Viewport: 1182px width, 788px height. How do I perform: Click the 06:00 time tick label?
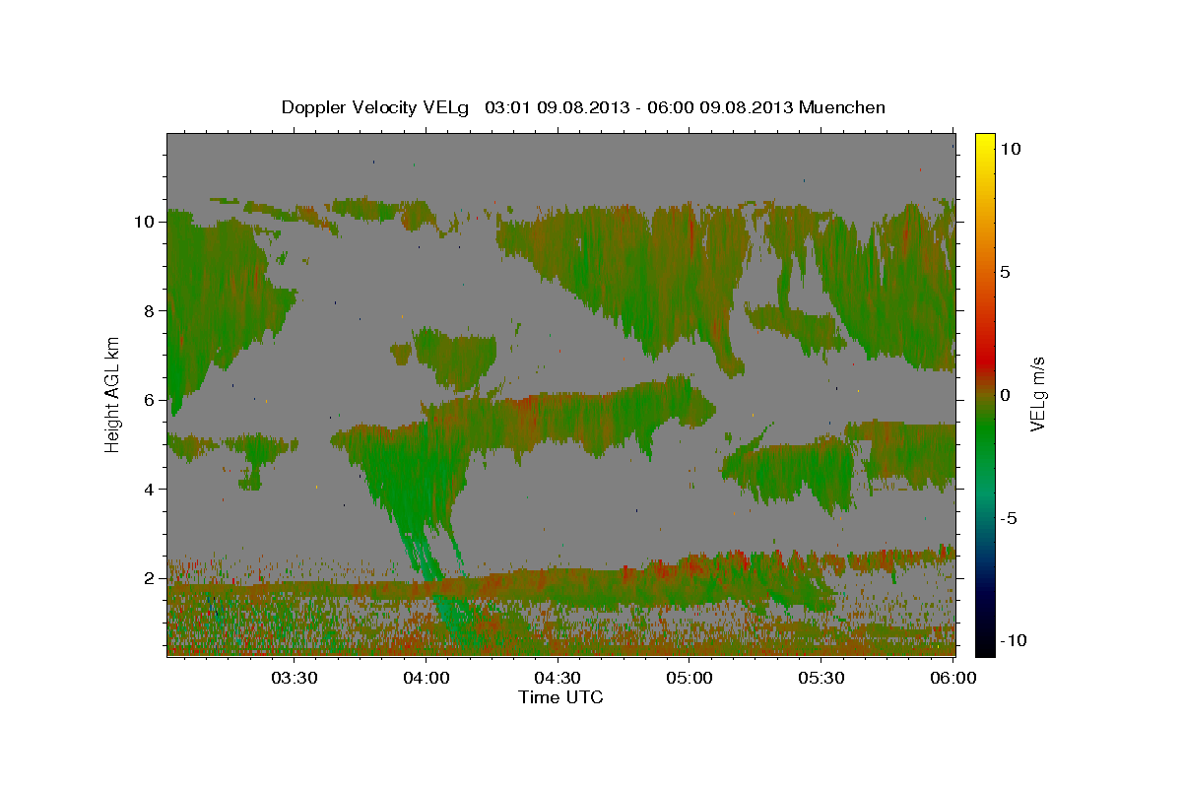click(952, 678)
